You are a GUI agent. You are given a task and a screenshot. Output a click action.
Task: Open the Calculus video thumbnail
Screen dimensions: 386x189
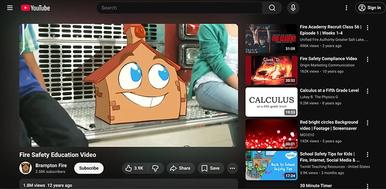click(271, 102)
